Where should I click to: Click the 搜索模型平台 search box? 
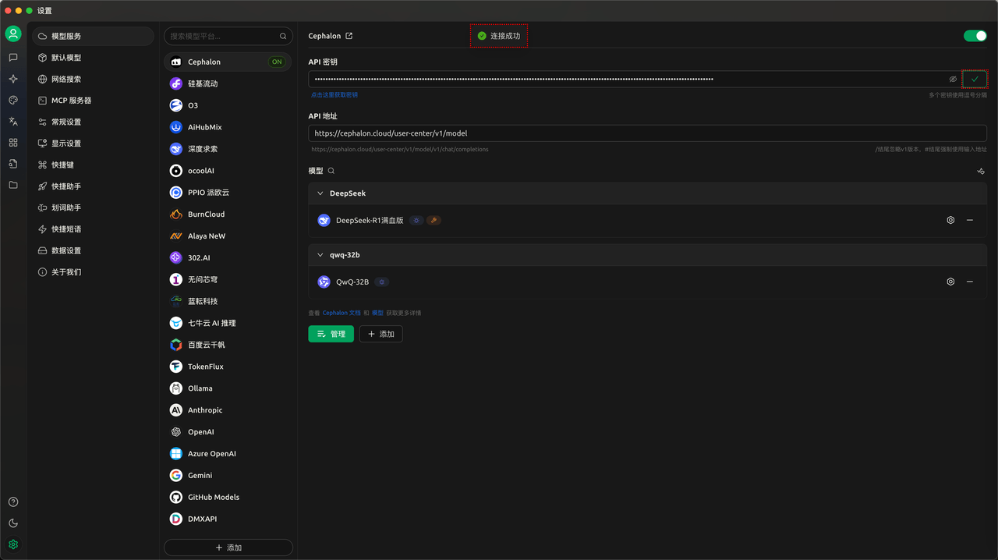[222, 36]
